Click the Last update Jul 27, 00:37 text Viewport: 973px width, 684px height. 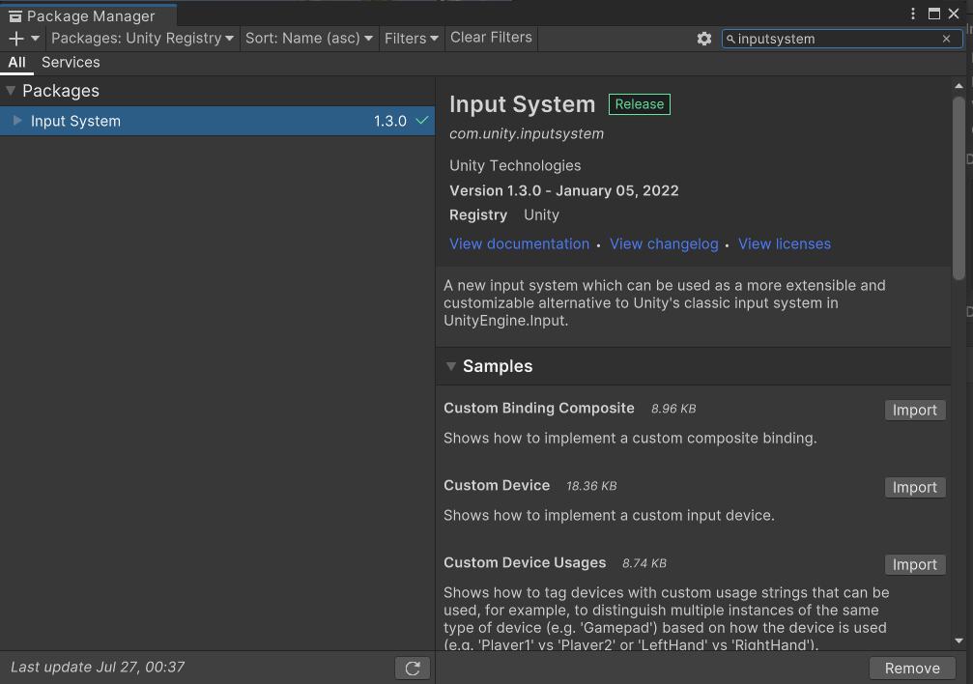point(98,668)
